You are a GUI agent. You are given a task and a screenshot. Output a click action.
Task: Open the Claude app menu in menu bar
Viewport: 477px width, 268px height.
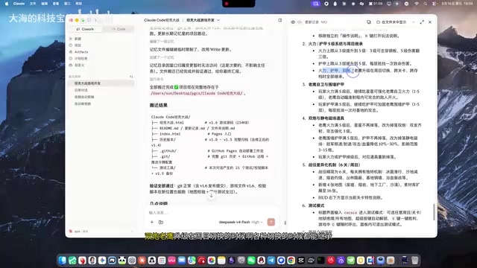tap(19, 4)
